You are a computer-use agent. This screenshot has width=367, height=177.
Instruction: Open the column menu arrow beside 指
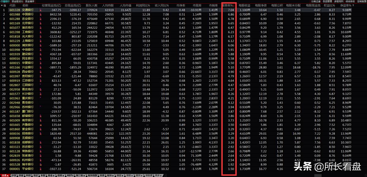pyautogui.click(x=2, y=6)
